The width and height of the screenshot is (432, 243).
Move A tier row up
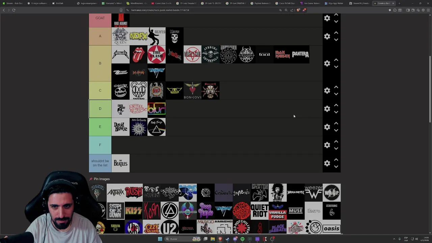[336, 33]
